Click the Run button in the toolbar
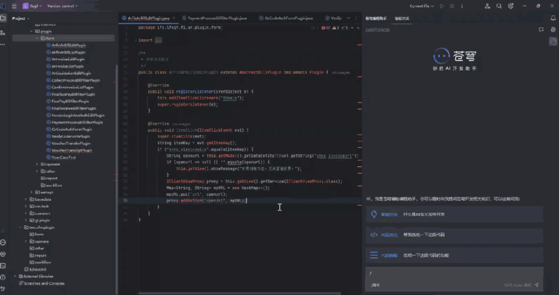 (442, 6)
